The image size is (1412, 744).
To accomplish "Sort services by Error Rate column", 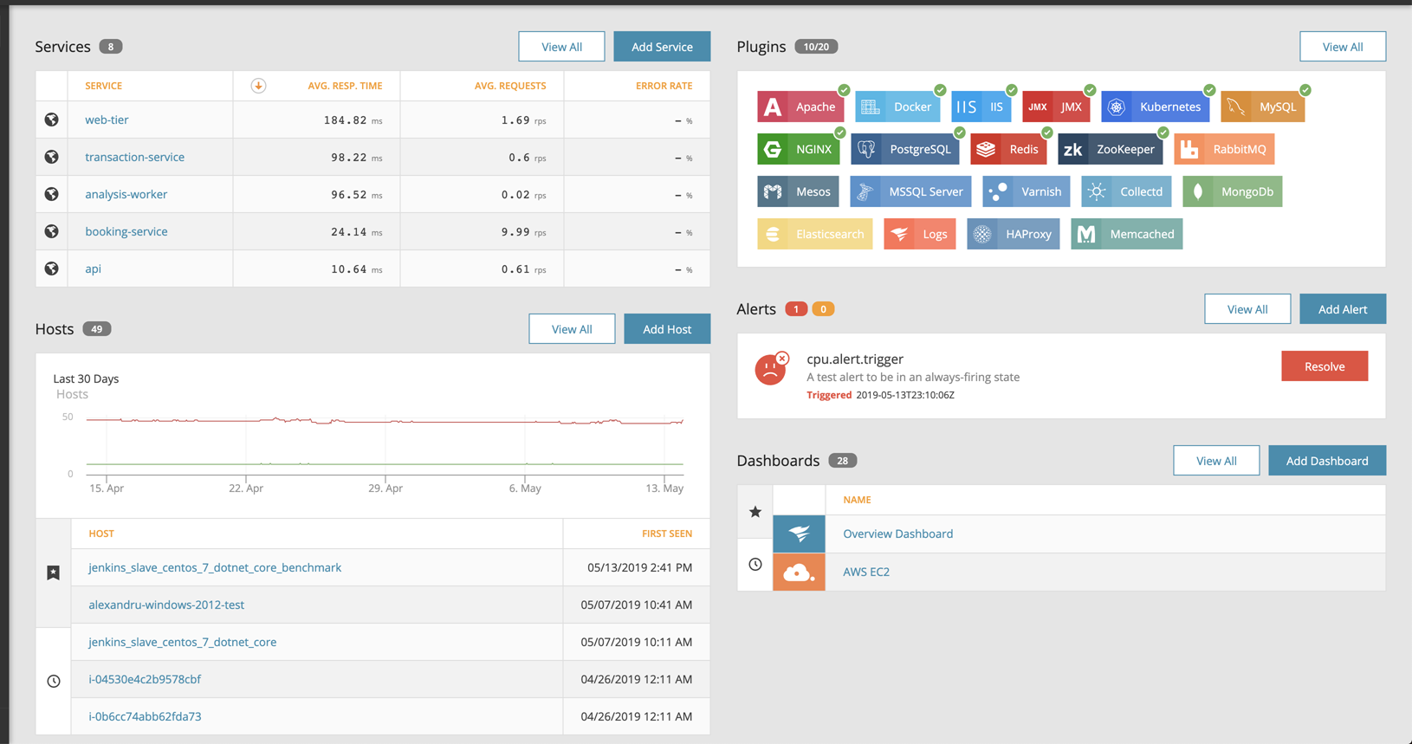I will (664, 86).
